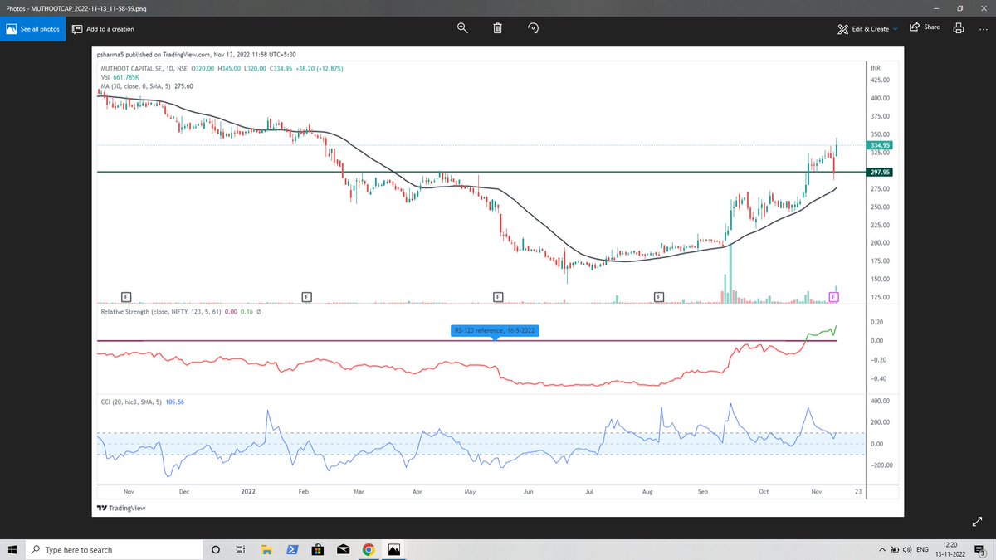This screenshot has height=560, width=996.
Task: Open the ENG language selector in tray
Action: pyautogui.click(x=922, y=548)
